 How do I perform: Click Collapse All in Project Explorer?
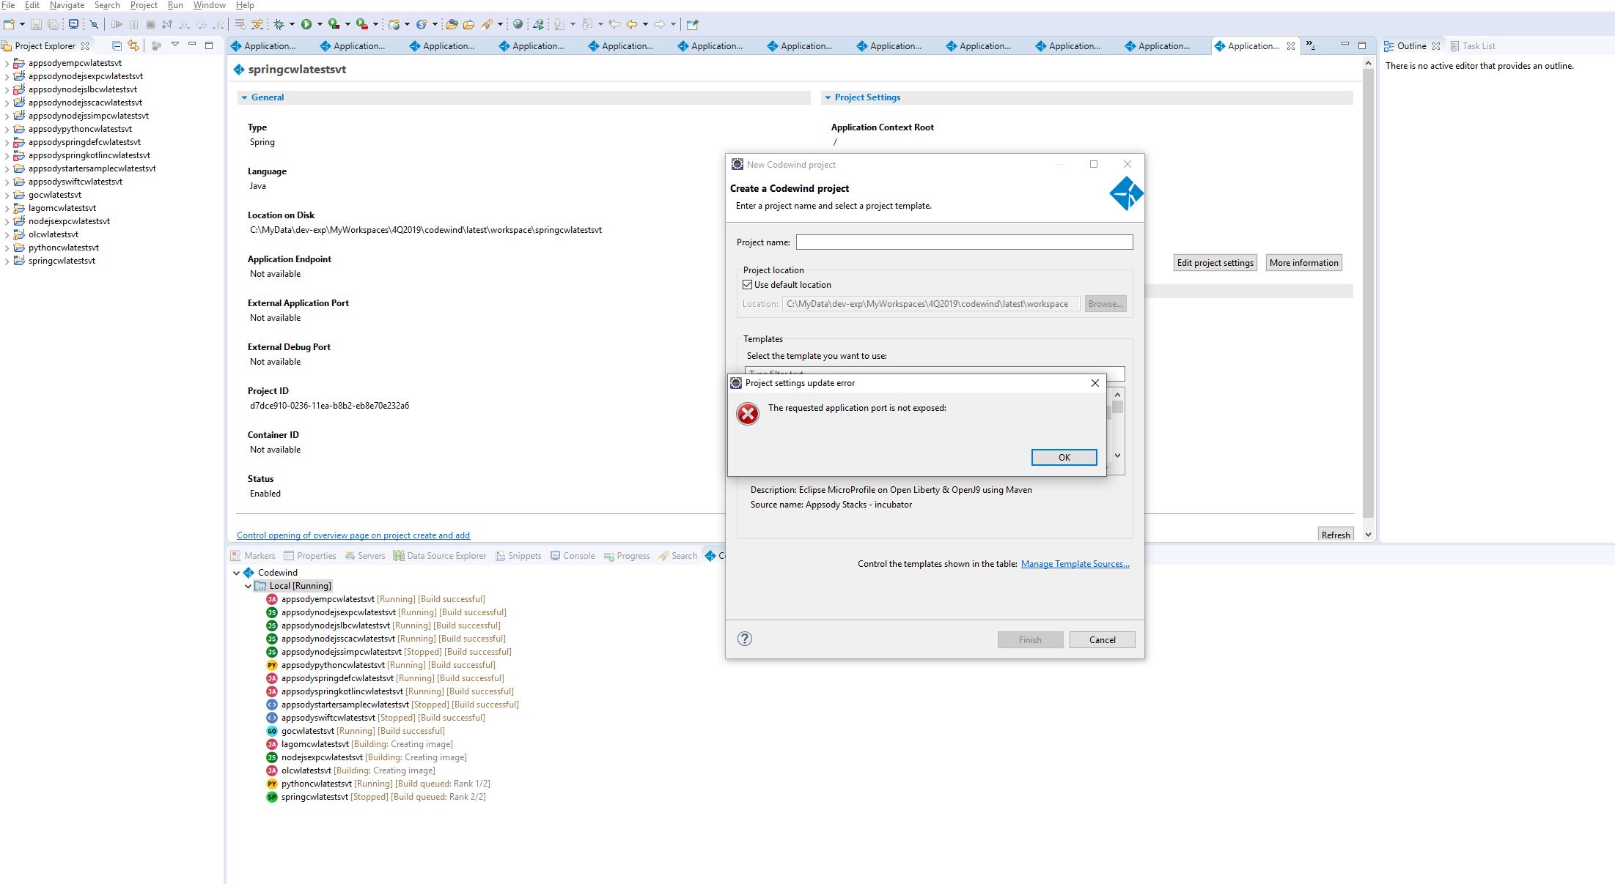point(117,45)
